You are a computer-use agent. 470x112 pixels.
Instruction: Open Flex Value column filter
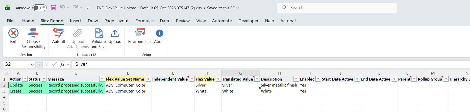[x=218, y=79]
